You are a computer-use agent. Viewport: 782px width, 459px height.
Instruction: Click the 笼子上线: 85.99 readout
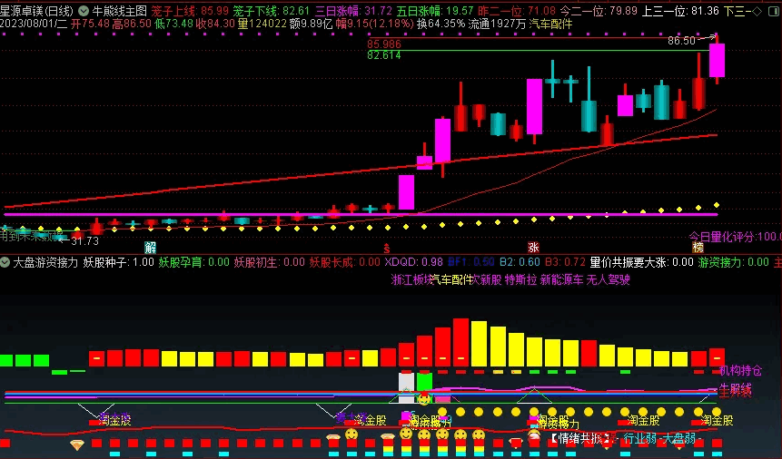tap(190, 11)
